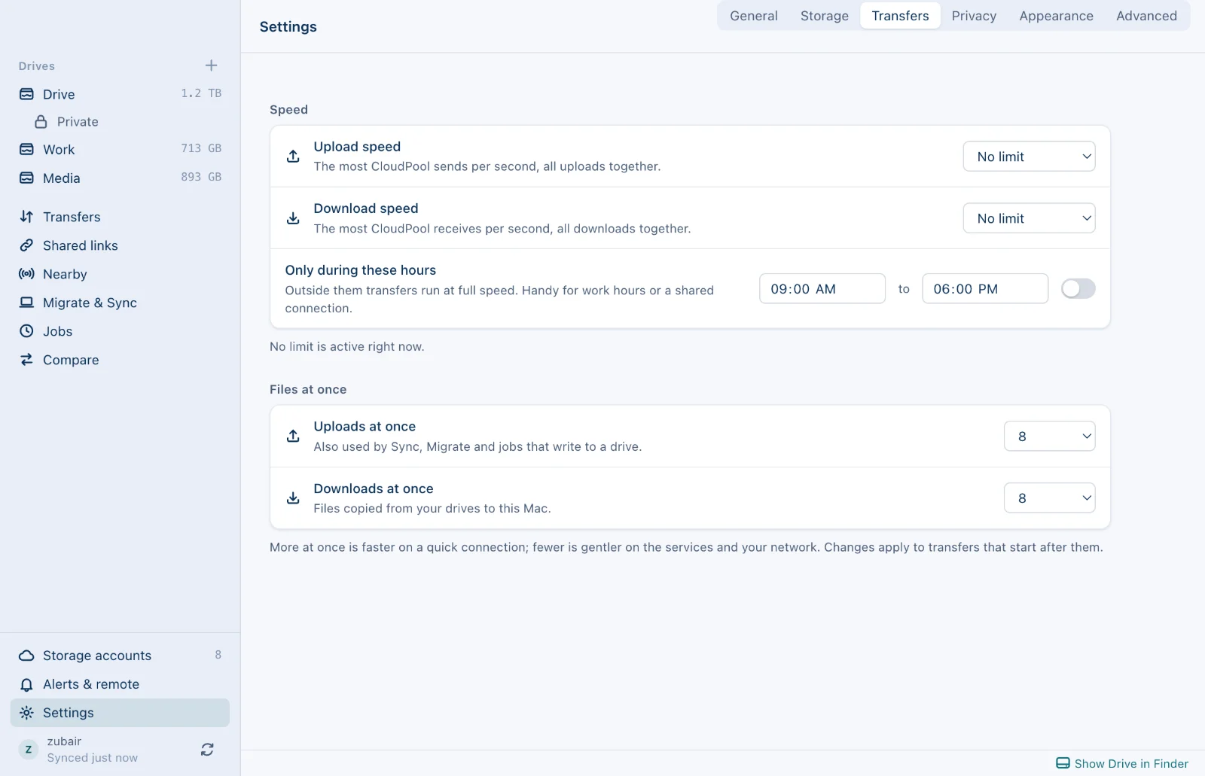The height and width of the screenshot is (776, 1205).
Task: Click the Nearby broadcast icon
Action: pyautogui.click(x=26, y=274)
